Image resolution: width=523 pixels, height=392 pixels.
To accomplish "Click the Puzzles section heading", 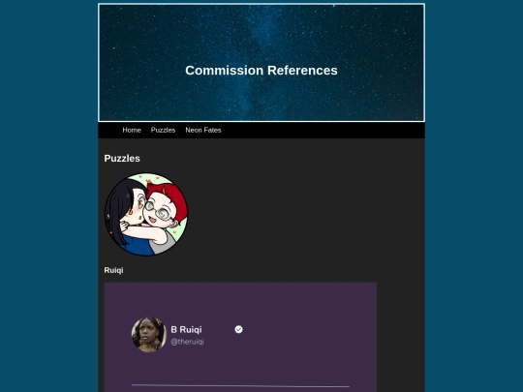I will pos(122,159).
